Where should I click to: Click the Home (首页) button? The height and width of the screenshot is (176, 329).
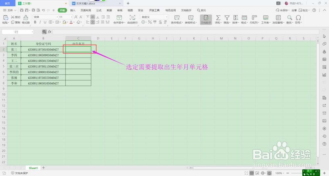[7, 3]
